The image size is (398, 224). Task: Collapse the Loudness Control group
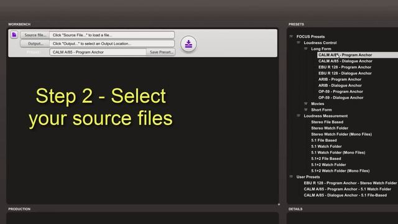298,42
